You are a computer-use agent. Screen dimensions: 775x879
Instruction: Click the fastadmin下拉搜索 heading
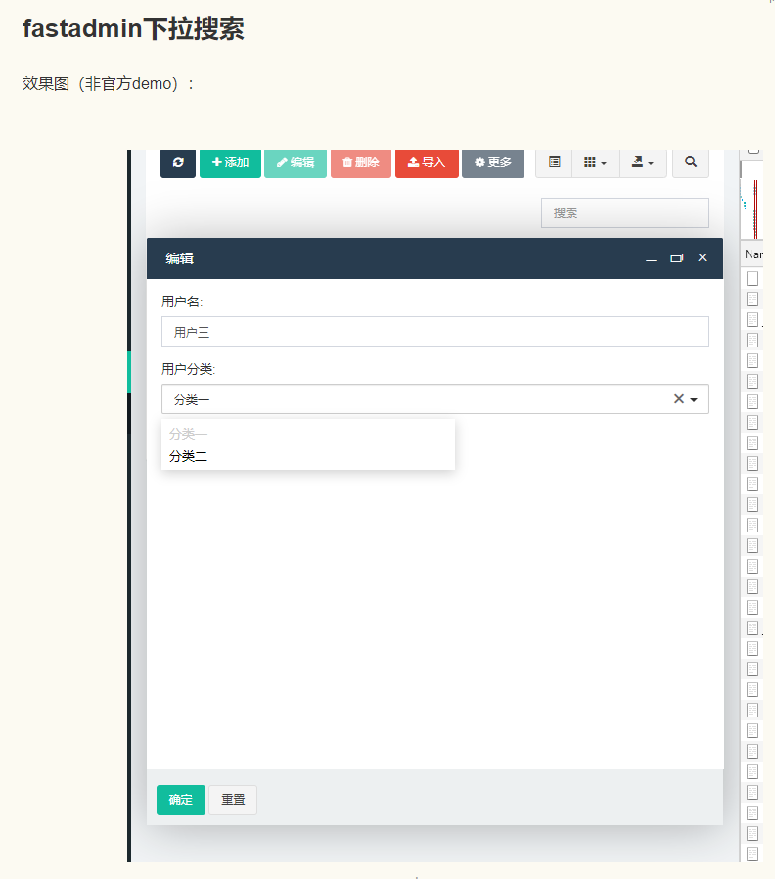tap(133, 29)
